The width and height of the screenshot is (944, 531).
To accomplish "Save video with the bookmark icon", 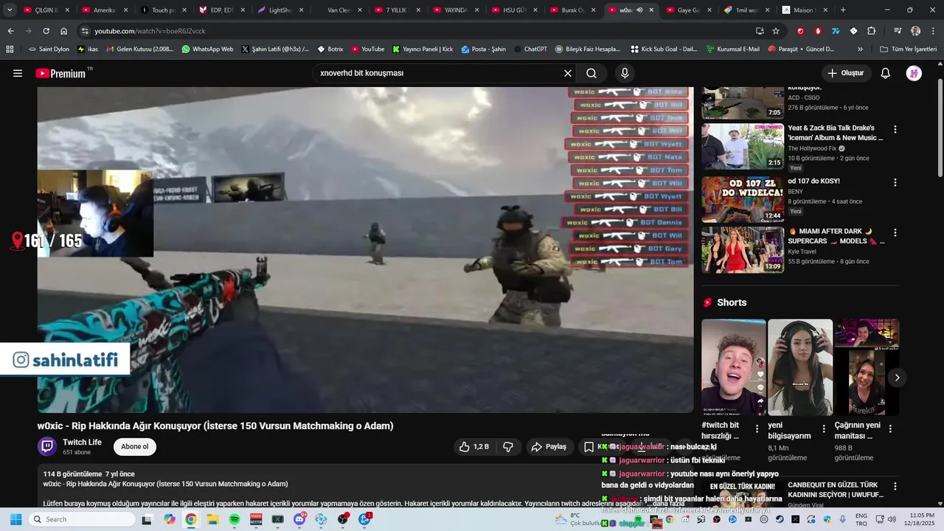I will point(589,447).
